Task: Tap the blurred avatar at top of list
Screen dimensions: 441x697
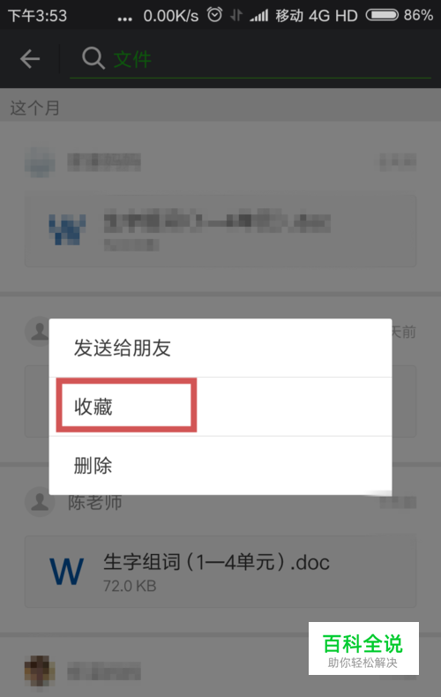Action: pos(40,162)
